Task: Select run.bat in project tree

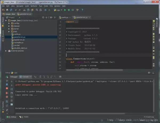Action: [17, 45]
